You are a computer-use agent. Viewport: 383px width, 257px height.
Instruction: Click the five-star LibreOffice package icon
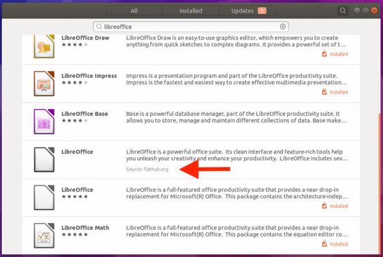(44, 197)
